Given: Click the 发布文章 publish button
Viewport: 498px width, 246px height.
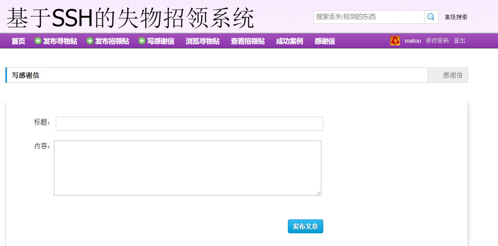Looking at the screenshot, I should click(x=305, y=226).
